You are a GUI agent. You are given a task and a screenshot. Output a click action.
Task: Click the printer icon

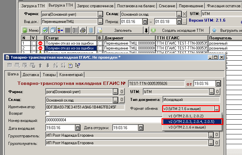[x=83, y=30]
